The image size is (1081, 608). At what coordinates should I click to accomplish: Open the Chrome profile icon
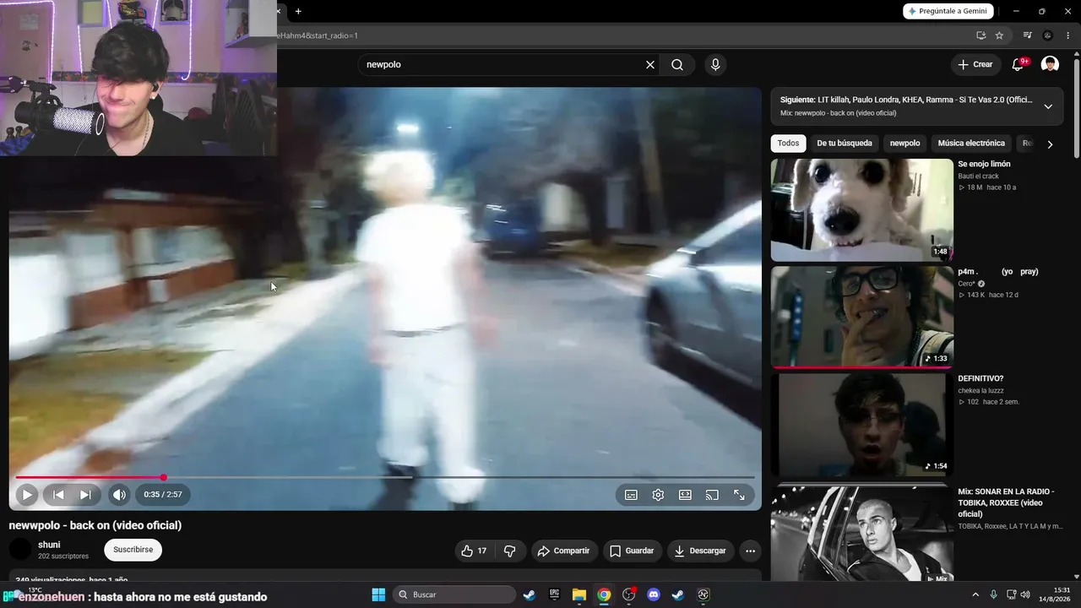point(1048,35)
